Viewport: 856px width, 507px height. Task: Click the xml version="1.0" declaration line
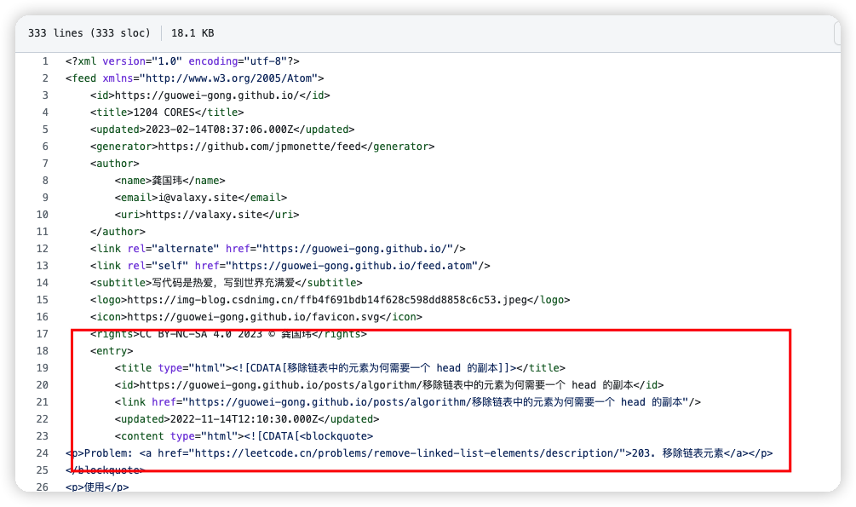[182, 61]
